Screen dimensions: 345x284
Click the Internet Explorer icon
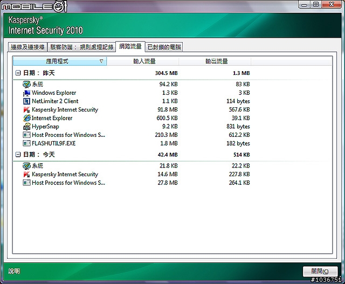pos(26,118)
